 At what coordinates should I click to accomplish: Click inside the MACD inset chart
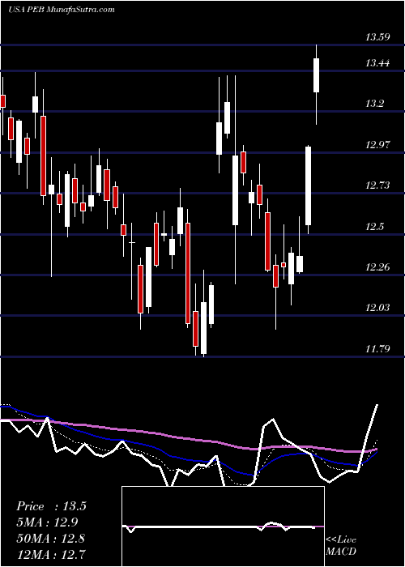[x=223, y=526]
